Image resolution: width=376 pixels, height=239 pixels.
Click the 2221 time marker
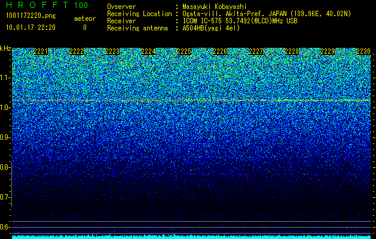click(x=41, y=51)
